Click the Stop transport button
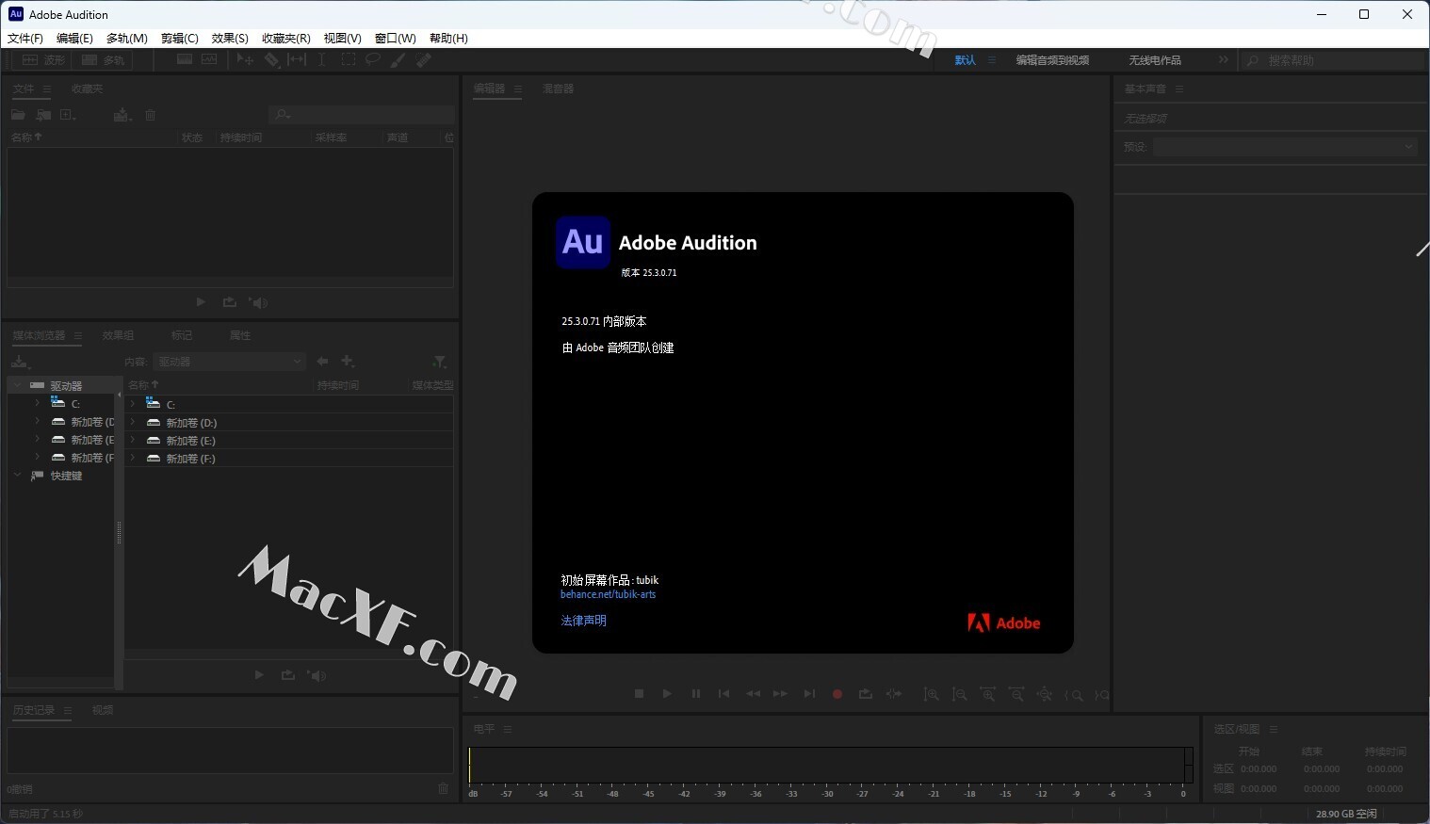 [x=639, y=694]
